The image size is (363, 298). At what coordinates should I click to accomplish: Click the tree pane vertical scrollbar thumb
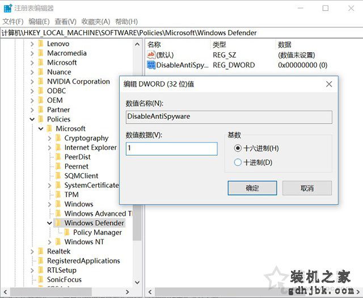[137, 223]
